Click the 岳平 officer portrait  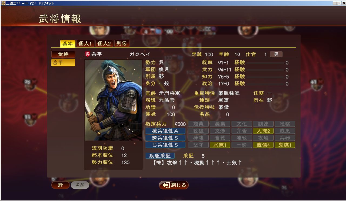pyautogui.click(x=113, y=100)
